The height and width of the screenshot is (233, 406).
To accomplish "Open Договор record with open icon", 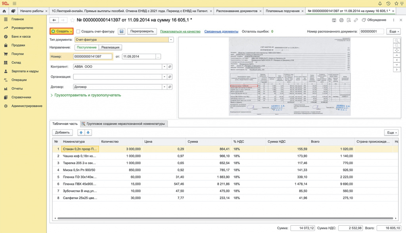I will (x=170, y=87).
